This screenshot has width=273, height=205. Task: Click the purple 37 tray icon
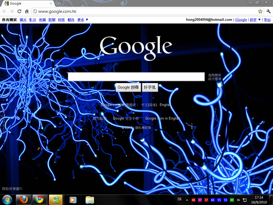click(200, 200)
